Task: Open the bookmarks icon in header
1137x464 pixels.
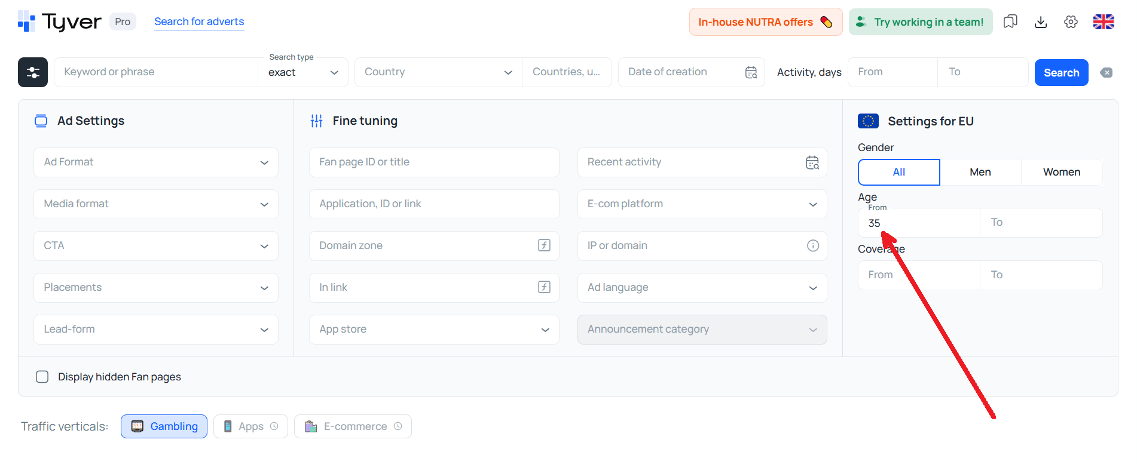Action: click(x=1010, y=22)
